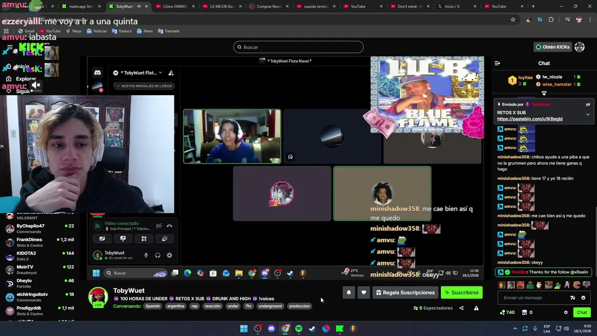Image resolution: width=597 pixels, height=336 pixels.
Task: Expand the pinned message chevron
Action: [x=588, y=114]
